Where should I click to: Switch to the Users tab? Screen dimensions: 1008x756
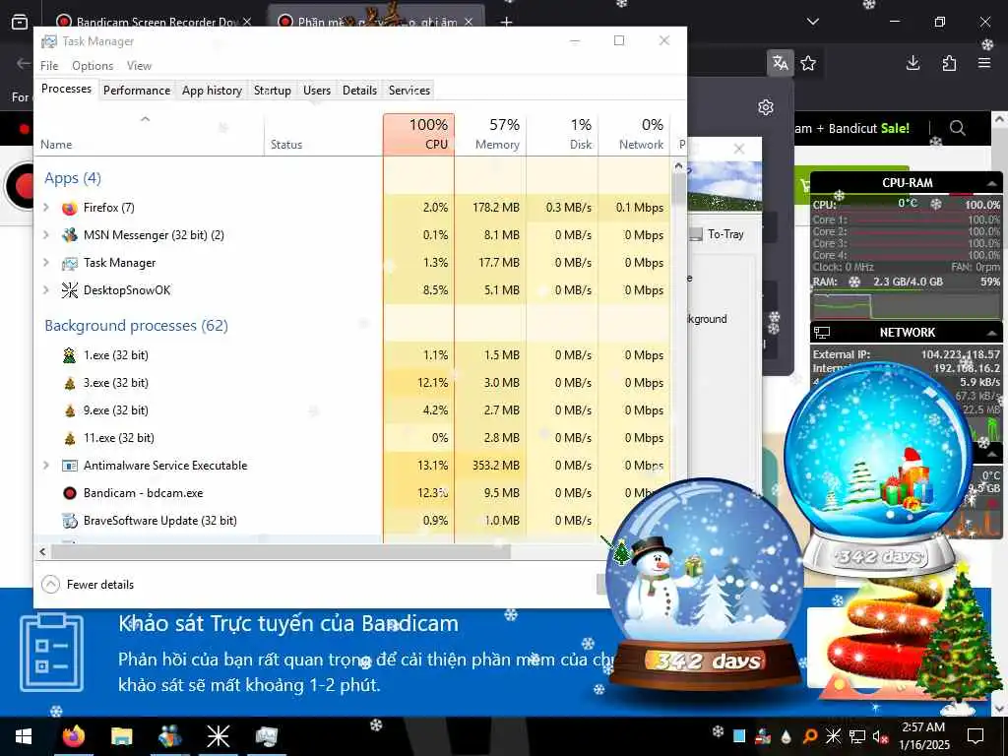tap(317, 90)
